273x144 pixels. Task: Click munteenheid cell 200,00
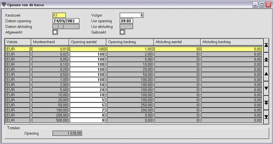(x=50, y=115)
